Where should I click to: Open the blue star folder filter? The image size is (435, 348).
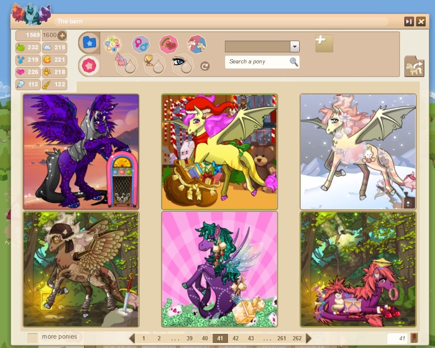tap(89, 43)
